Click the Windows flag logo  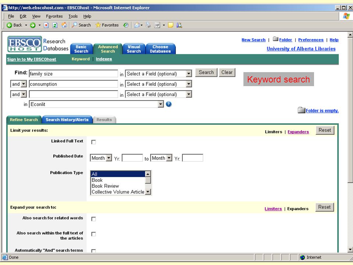(346, 16)
